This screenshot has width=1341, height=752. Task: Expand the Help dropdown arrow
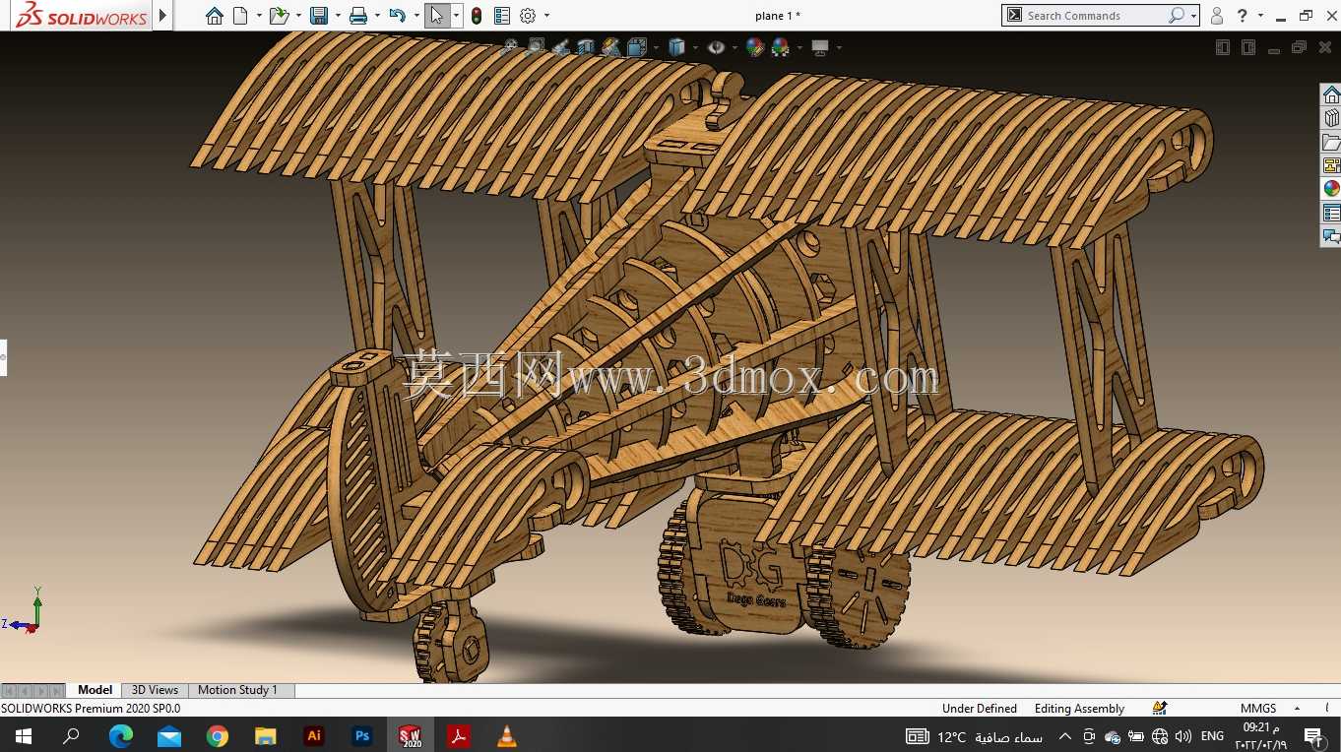click(x=1260, y=16)
